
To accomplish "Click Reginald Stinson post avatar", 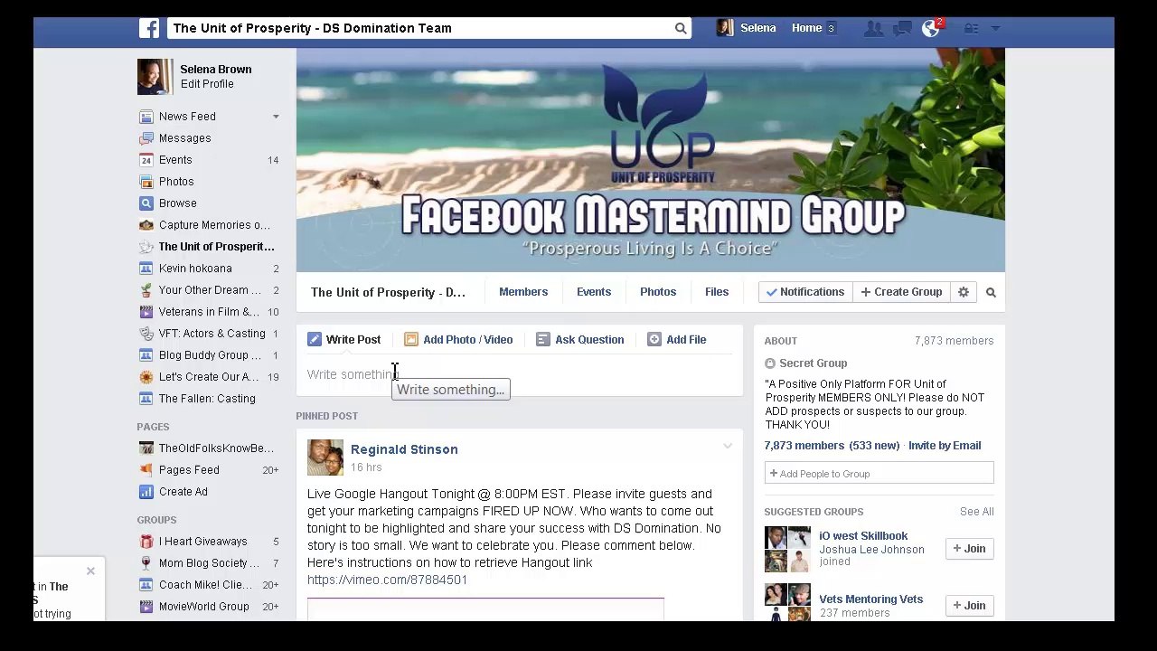I will pos(325,458).
